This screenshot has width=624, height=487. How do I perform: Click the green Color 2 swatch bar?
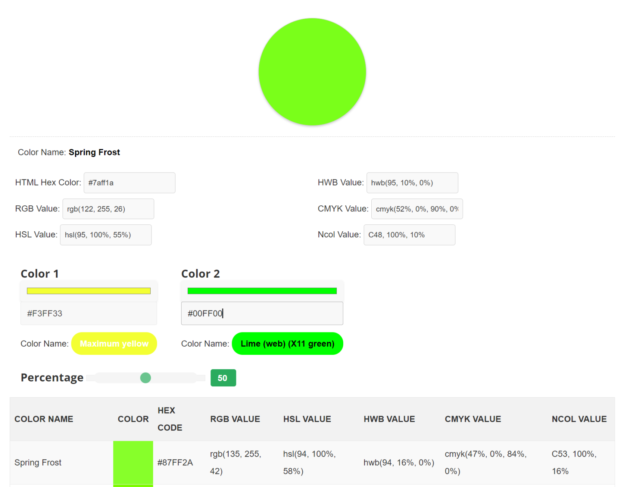click(x=262, y=291)
